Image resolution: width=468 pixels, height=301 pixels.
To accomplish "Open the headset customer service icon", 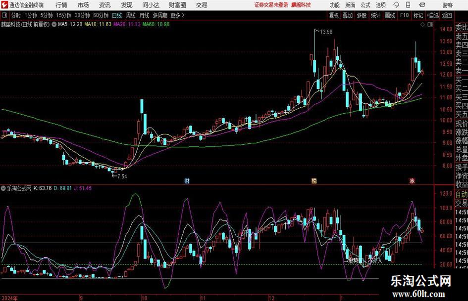I will tap(396, 5).
